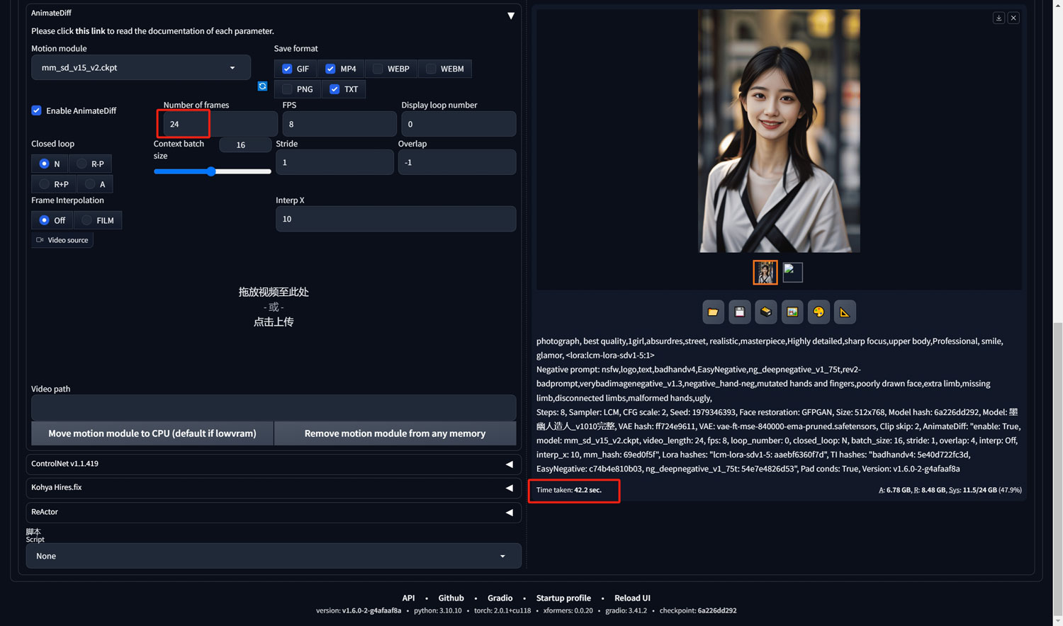Click the blue refresh icon beside Motion module

point(262,86)
